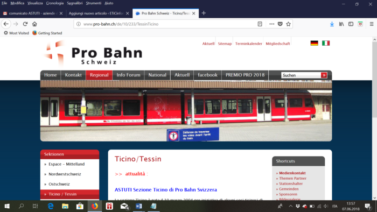Open page actions three-dots menu
The image size is (377, 212).
(x=271, y=24)
